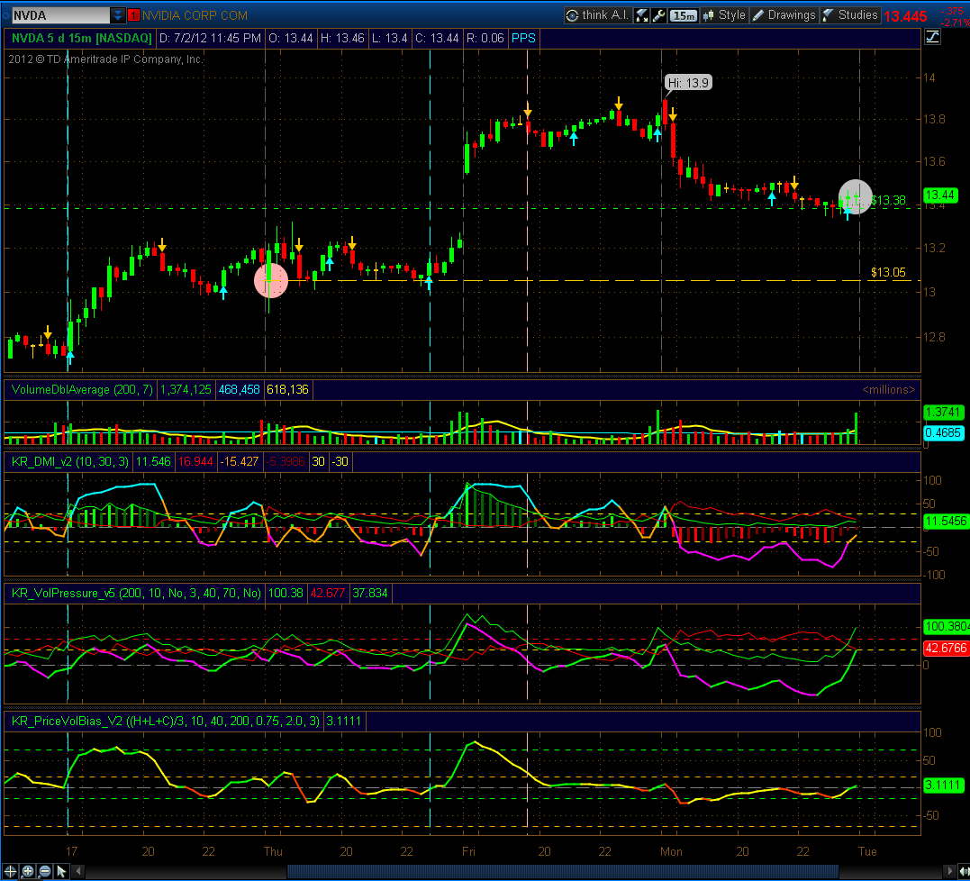The width and height of the screenshot is (970, 881).
Task: Click the KR_PriceVolBias_V2 study label
Action: 165,722
